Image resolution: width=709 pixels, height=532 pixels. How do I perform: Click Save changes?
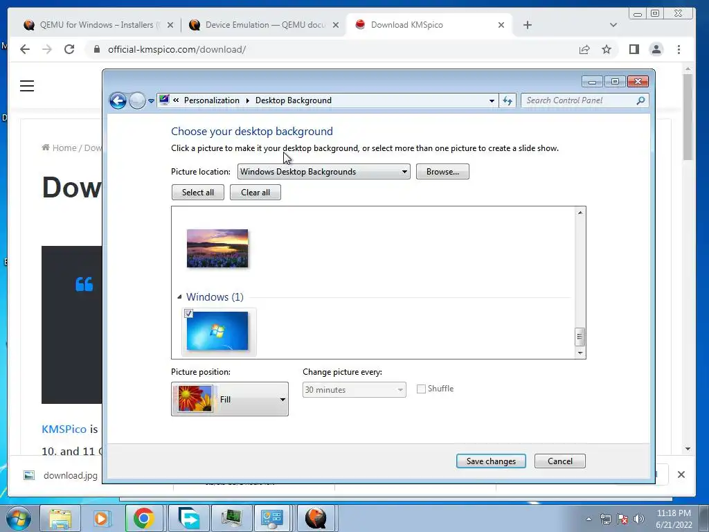pos(491,461)
